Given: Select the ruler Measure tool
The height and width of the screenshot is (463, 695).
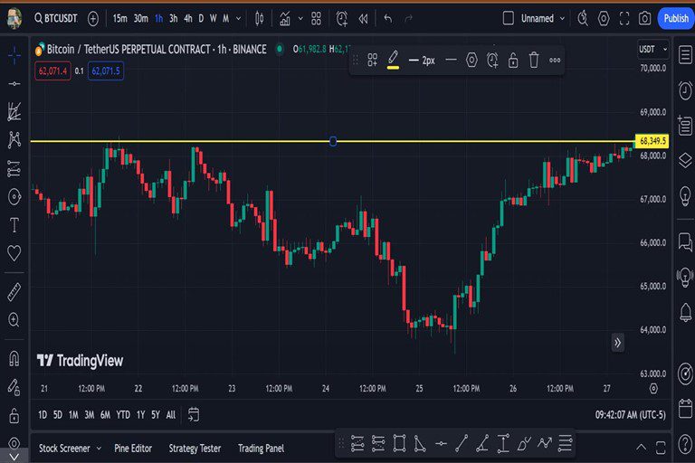Looking at the screenshot, I should pos(14,291).
